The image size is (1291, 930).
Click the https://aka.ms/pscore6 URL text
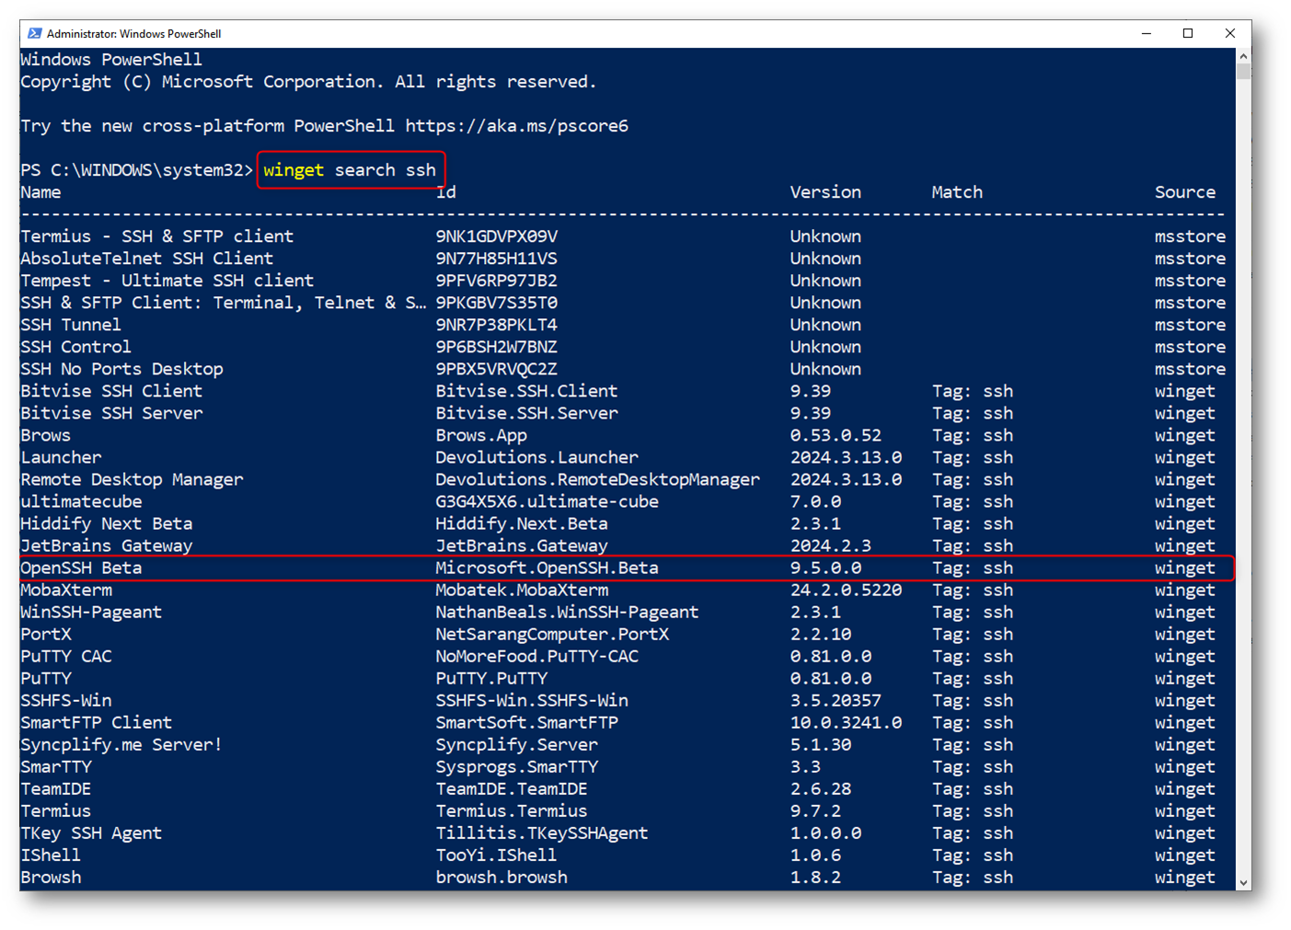[517, 126]
